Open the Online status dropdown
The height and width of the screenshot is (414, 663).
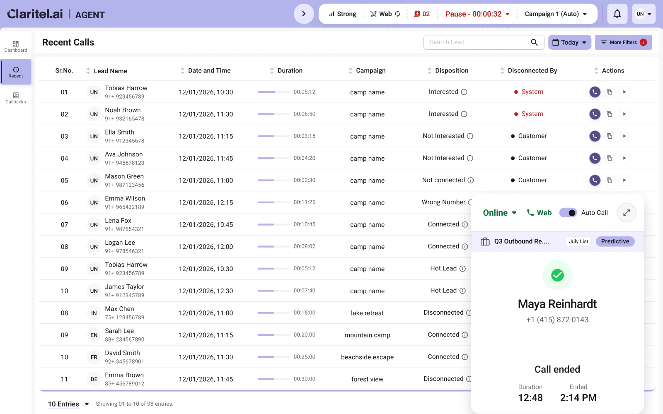click(500, 213)
